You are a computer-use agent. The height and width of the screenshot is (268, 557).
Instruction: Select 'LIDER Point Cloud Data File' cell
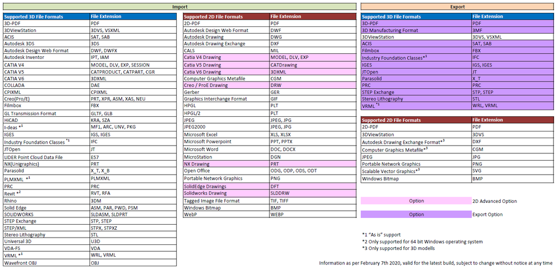tap(46, 157)
